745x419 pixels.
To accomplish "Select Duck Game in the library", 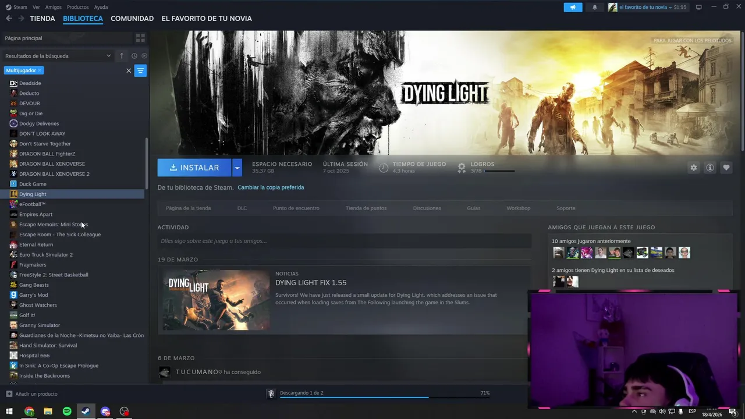I will click(33, 184).
